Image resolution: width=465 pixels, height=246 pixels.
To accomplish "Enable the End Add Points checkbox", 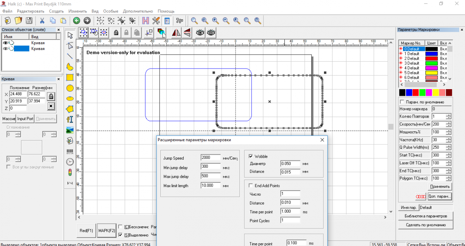I will click(251, 186).
